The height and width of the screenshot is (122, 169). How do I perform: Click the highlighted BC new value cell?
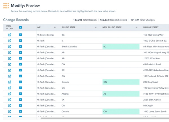[121, 47]
